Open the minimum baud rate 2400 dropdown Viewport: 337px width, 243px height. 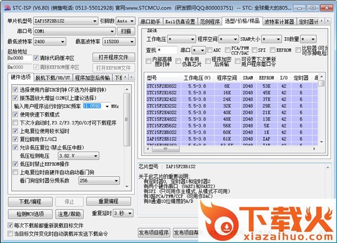(49, 42)
